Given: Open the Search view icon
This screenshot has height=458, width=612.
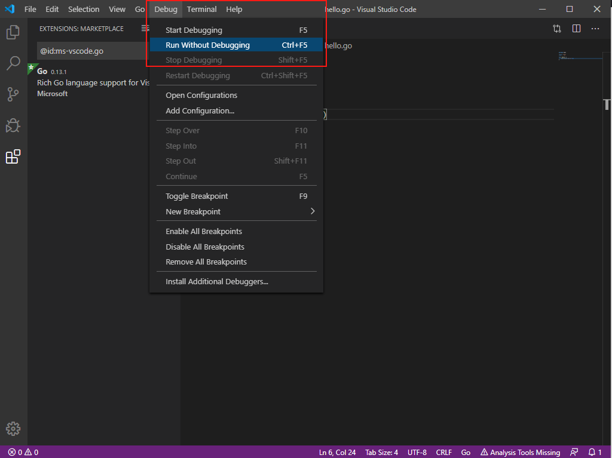Looking at the screenshot, I should coord(13,63).
